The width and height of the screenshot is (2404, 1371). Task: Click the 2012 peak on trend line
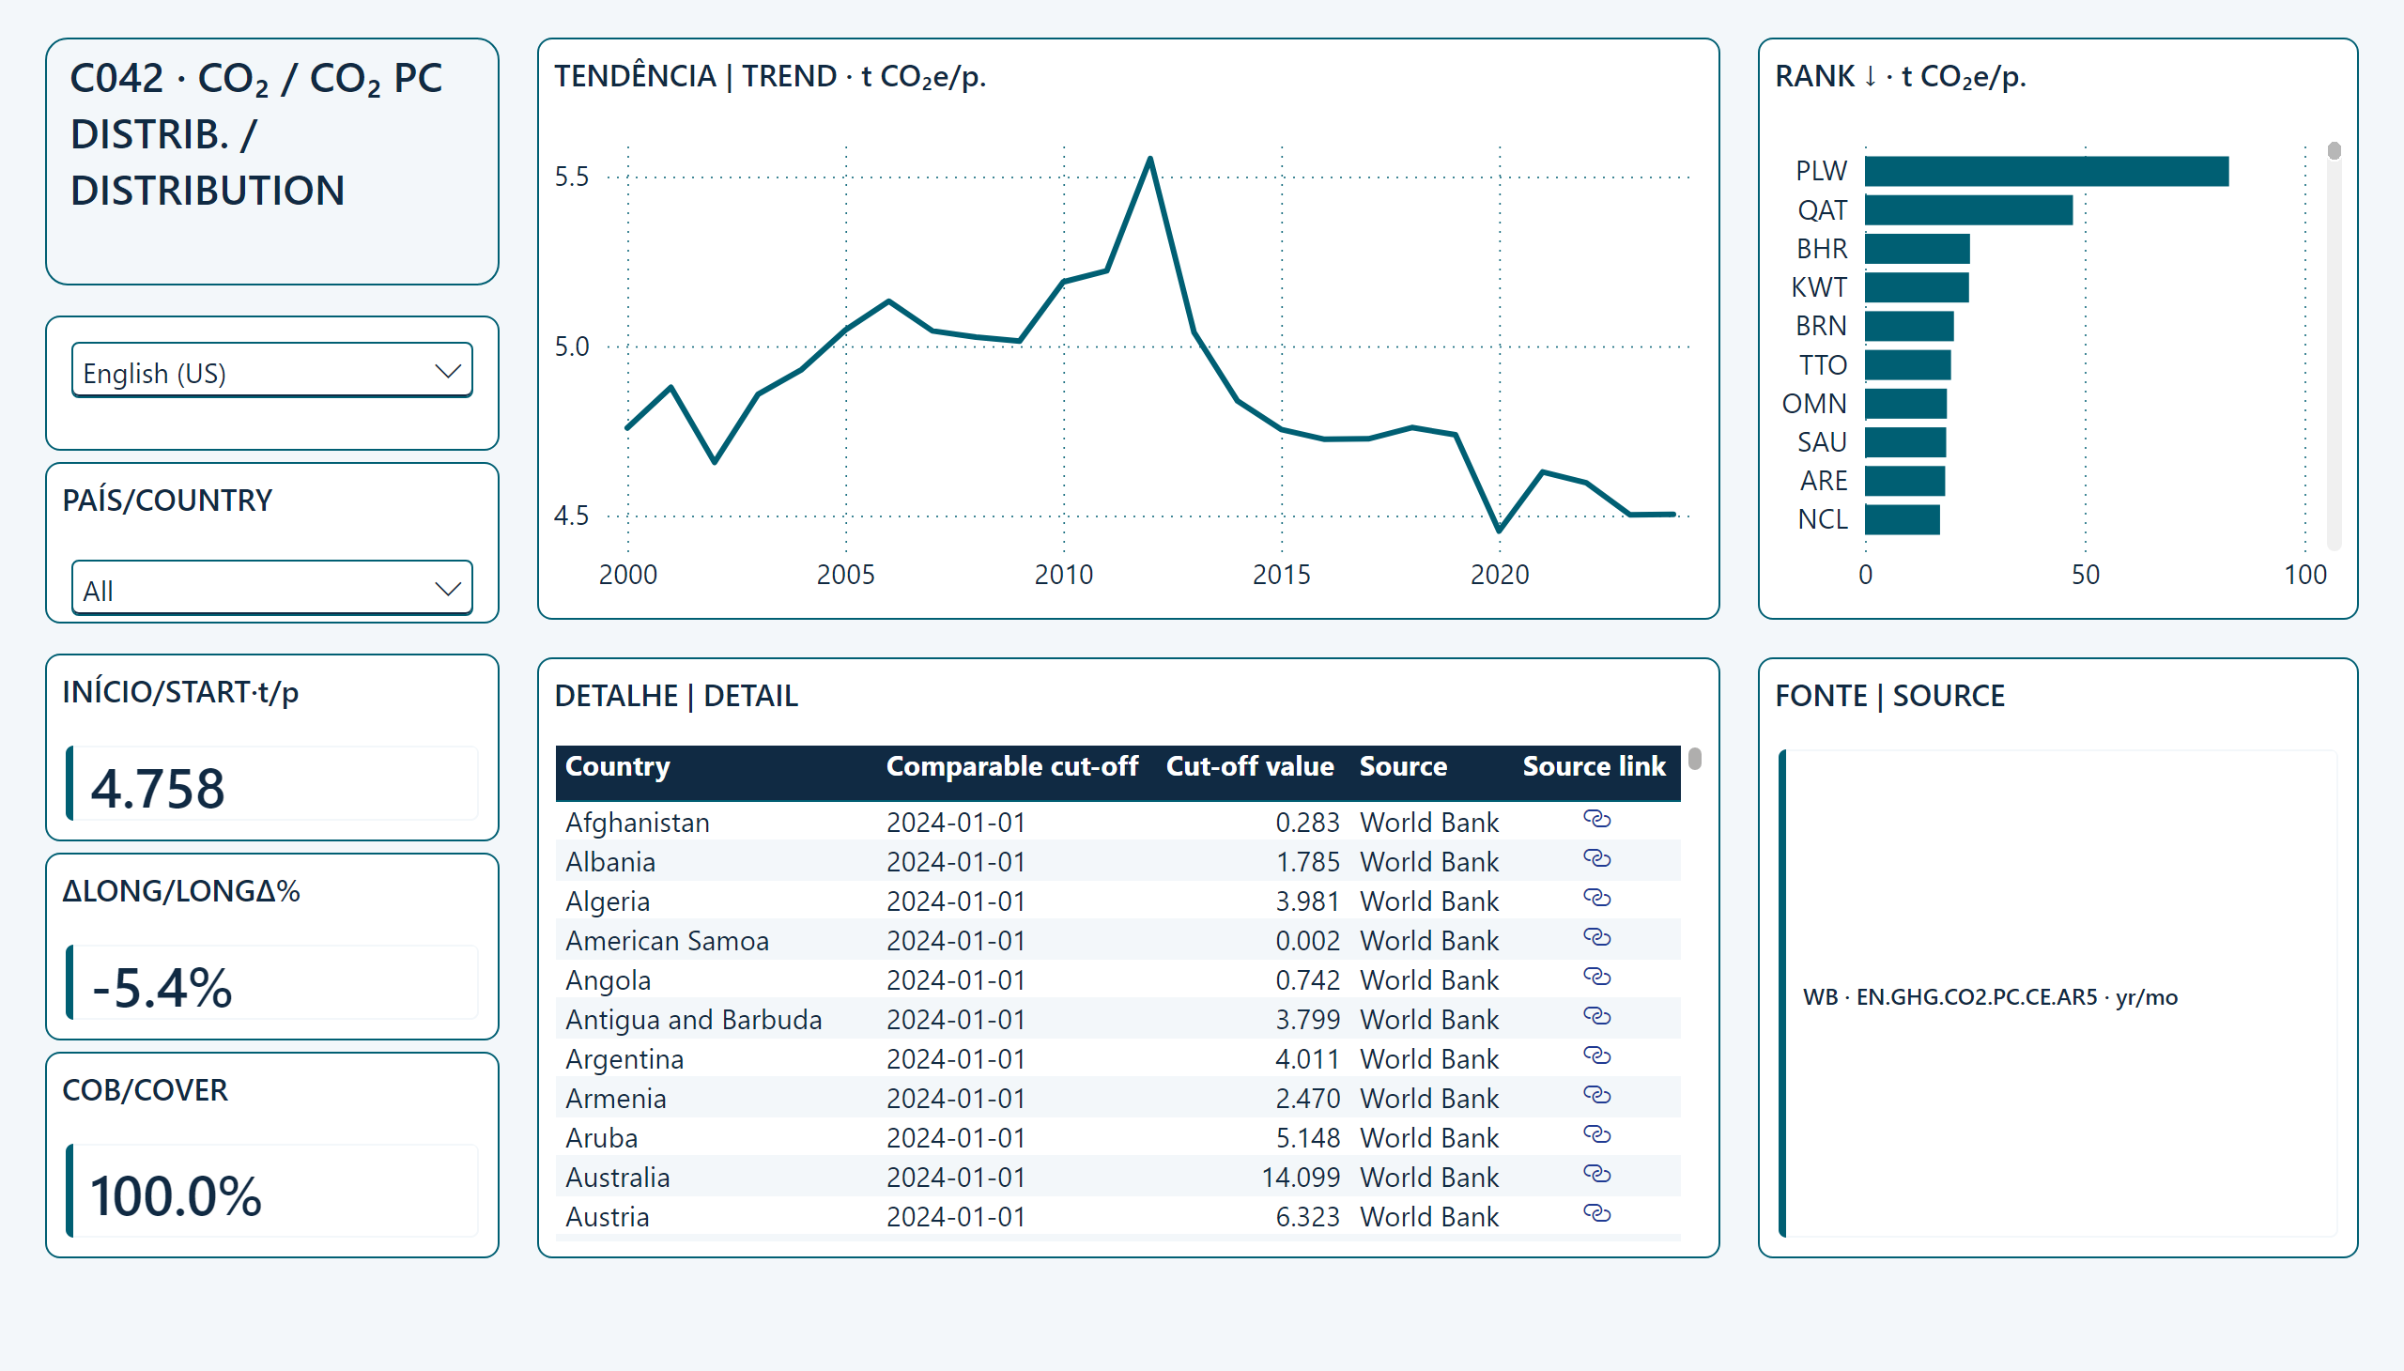pos(1150,158)
